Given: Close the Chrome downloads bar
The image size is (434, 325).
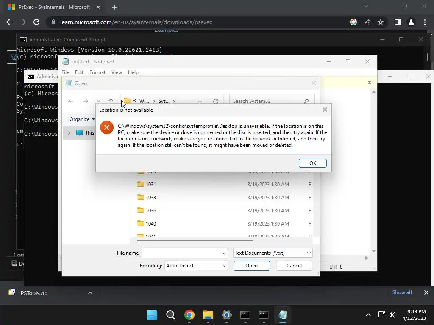Looking at the screenshot, I should pyautogui.click(x=426, y=292).
